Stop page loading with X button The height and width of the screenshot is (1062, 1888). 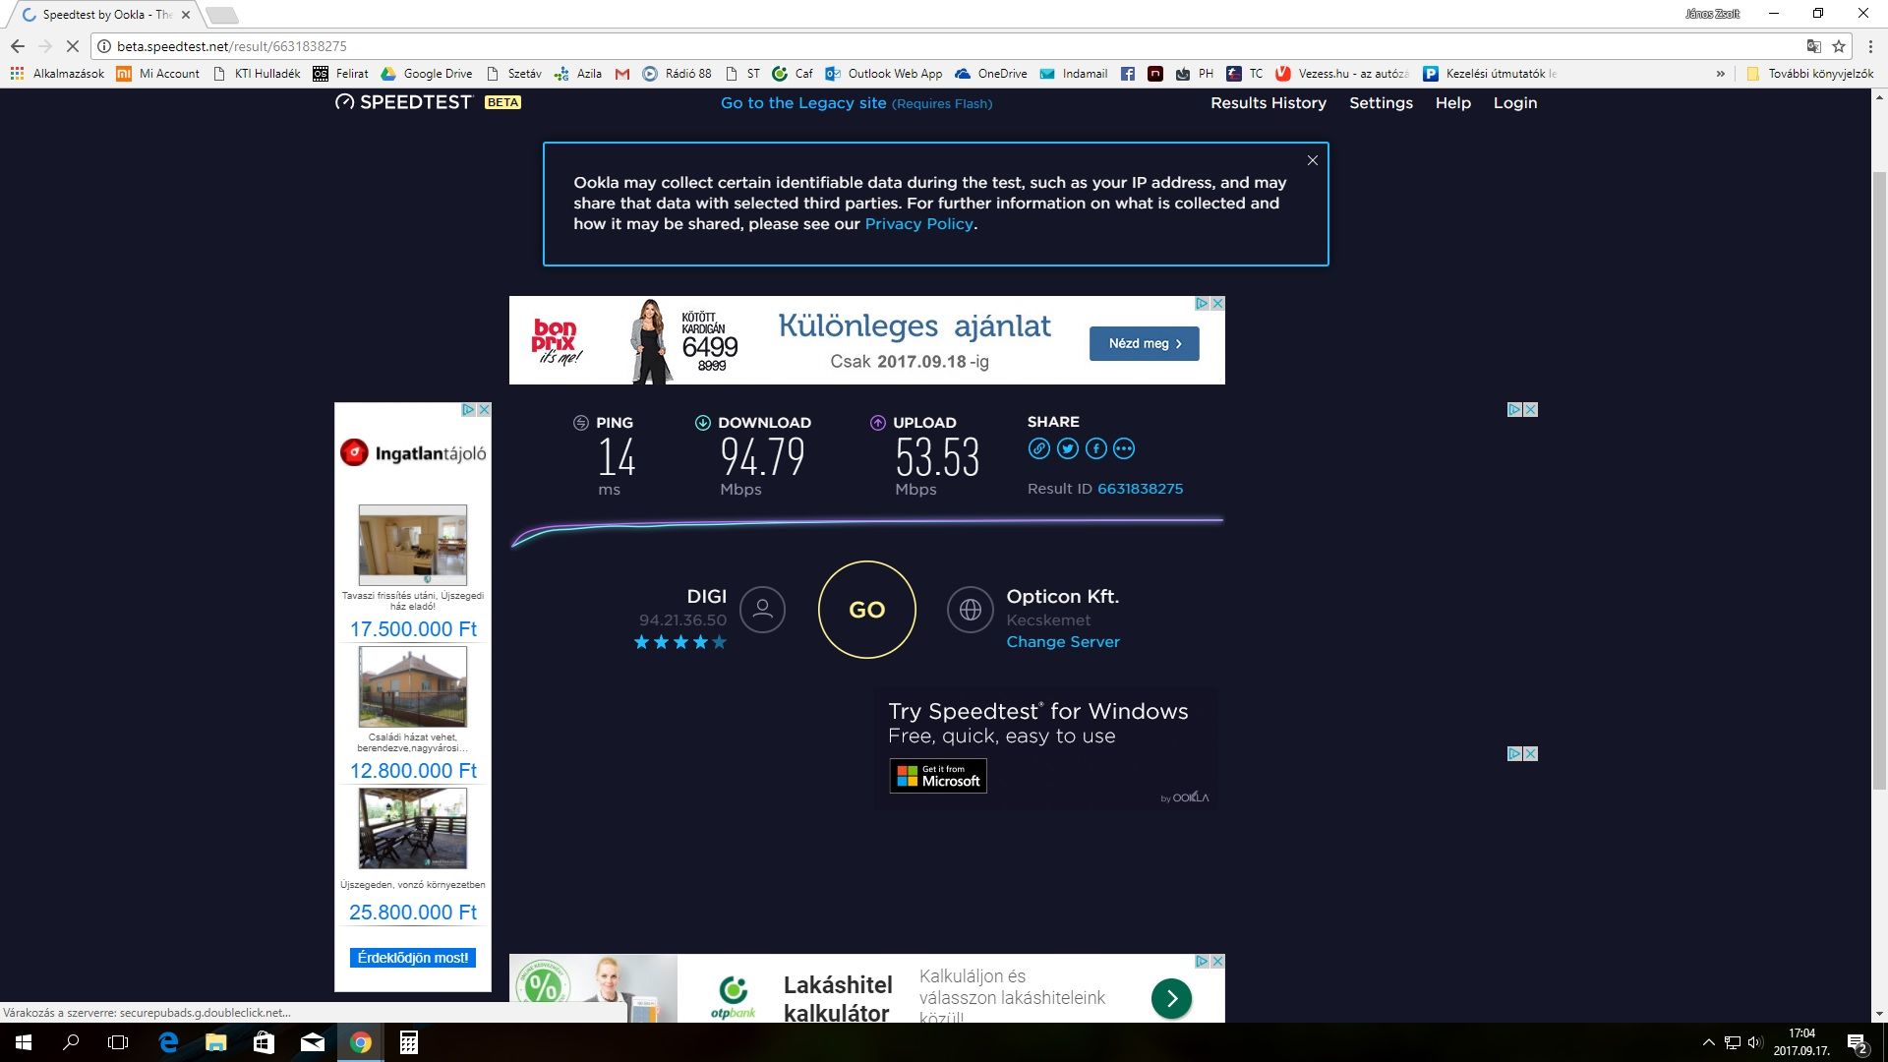[72, 46]
